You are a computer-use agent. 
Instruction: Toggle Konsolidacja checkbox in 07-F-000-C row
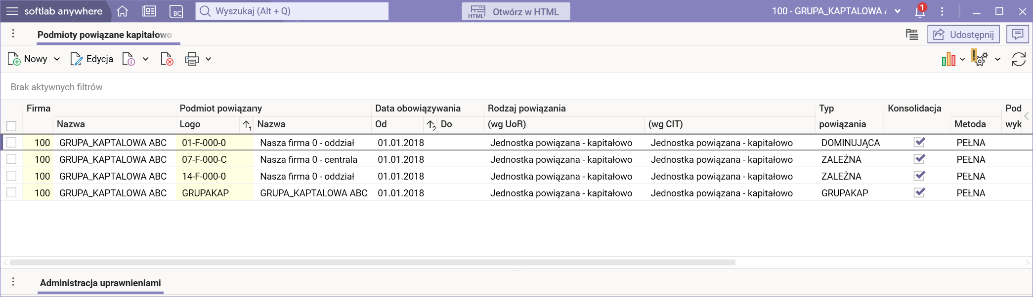click(919, 159)
